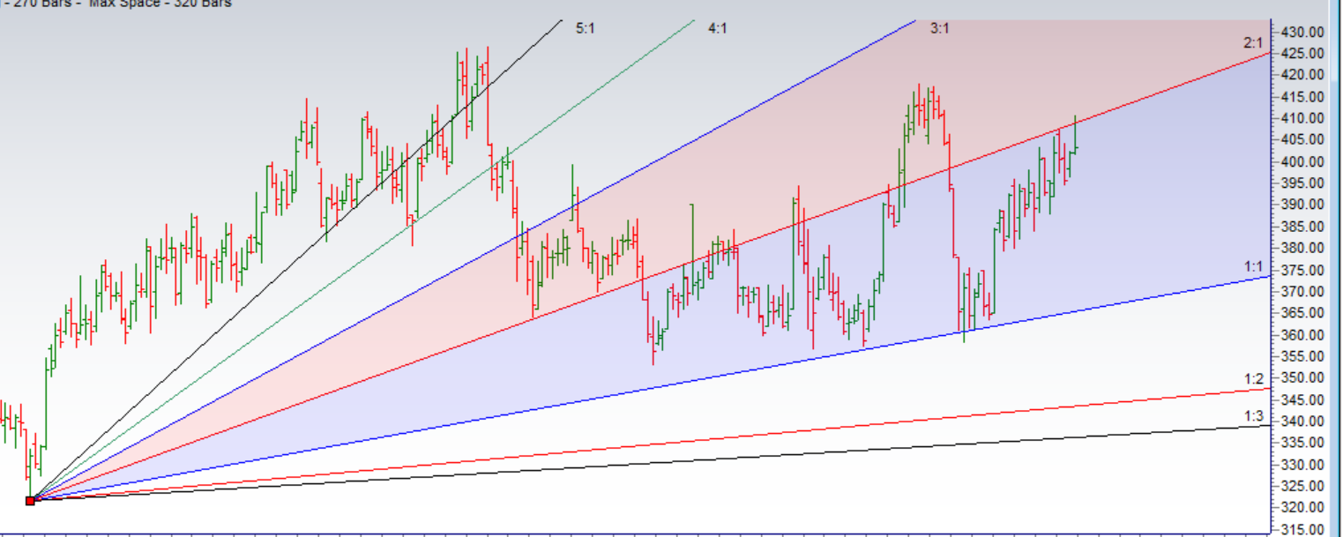Click the 1:2 fan line label
1343x537 pixels.
pos(1254,379)
